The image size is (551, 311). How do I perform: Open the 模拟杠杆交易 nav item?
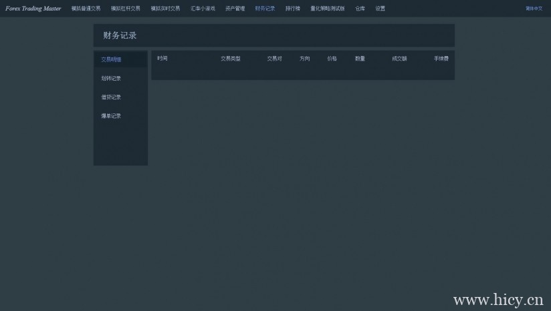pos(126,9)
